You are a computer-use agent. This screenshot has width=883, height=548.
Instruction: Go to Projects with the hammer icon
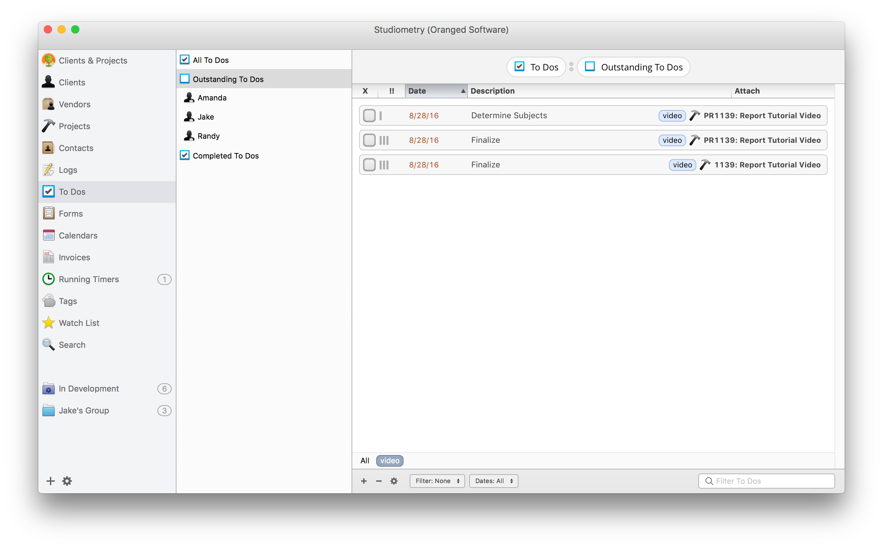[48, 126]
